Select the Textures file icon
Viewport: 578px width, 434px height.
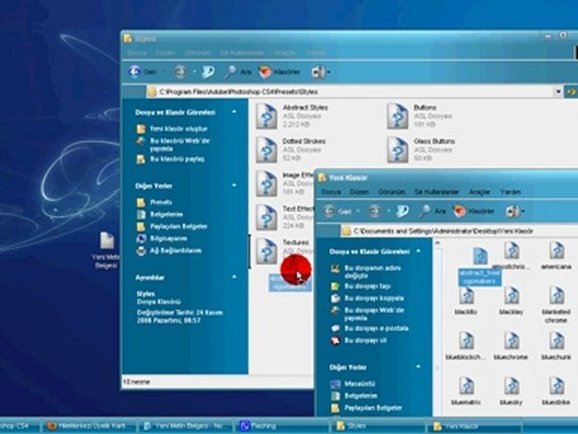(x=267, y=251)
